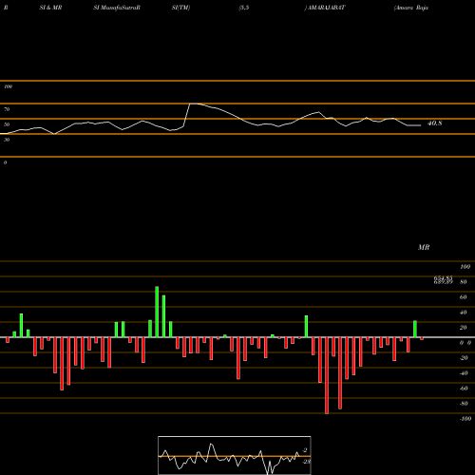The width and height of the screenshot is (475, 475).
Task: Click the overlapping price values near the 80 label
Action: (x=444, y=280)
